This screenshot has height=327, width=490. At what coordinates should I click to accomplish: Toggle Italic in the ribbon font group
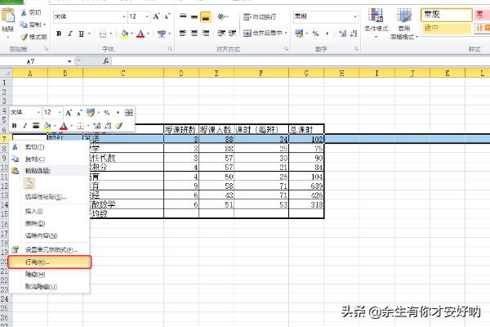(70, 34)
